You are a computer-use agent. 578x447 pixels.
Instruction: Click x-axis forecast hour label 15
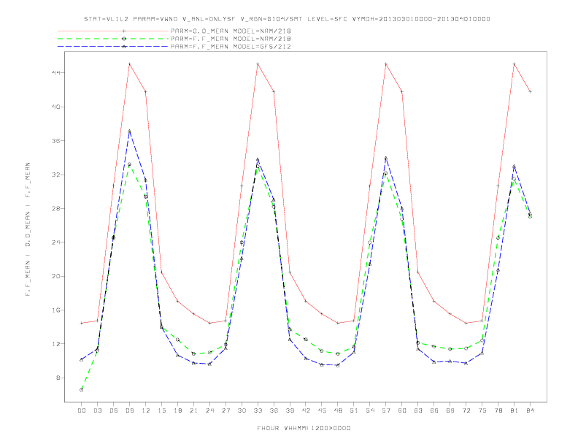(x=161, y=410)
